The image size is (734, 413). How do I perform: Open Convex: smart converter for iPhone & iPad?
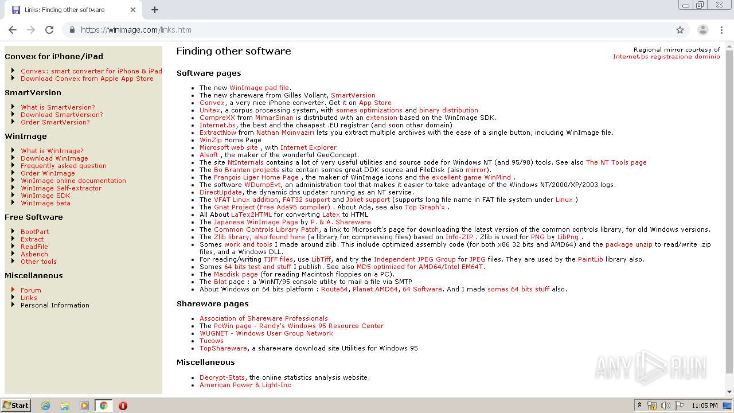coord(91,71)
